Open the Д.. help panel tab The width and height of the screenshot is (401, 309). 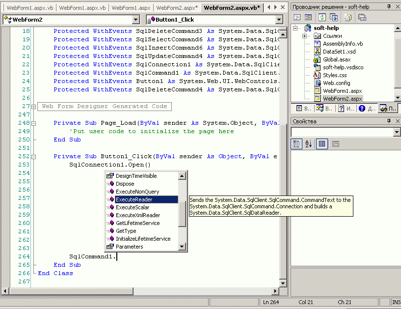pyautogui.click(x=367, y=109)
